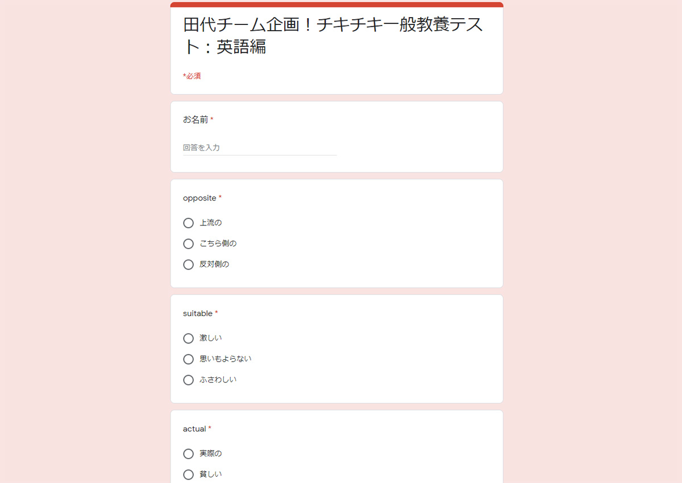Viewport: 682px width, 483px height.
Task: Click the red 必須 required notice
Action: [x=192, y=76]
